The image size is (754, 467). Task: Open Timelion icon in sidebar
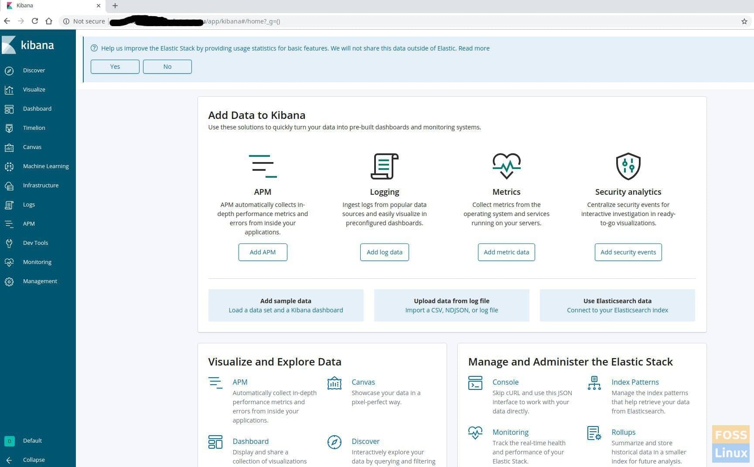click(x=9, y=128)
